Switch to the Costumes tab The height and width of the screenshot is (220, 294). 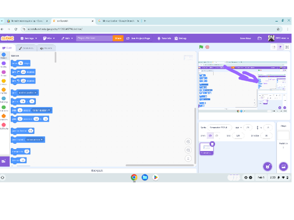coord(26,48)
